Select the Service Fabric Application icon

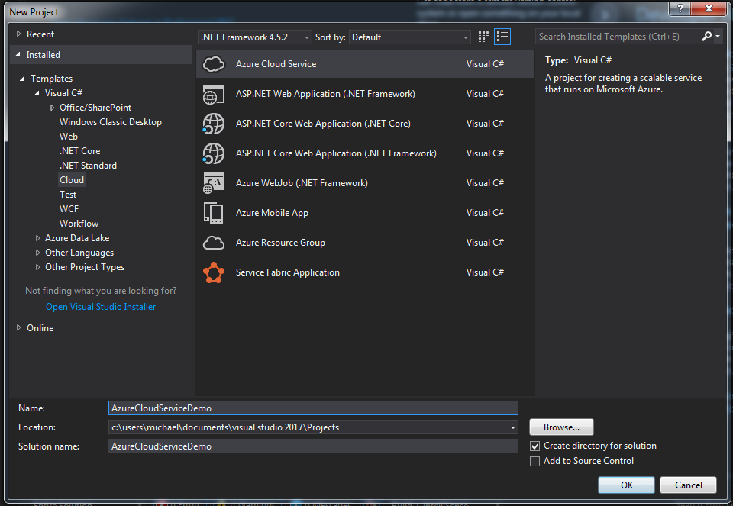213,272
